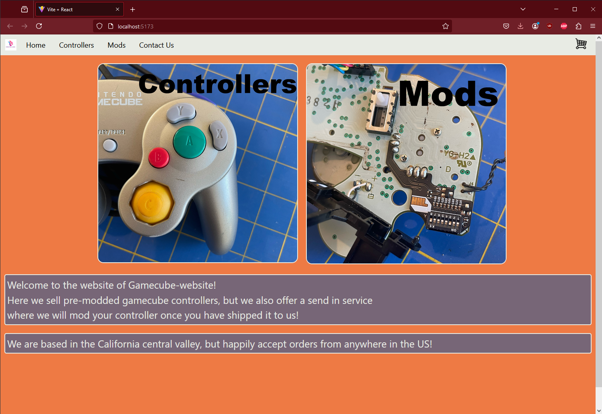Image resolution: width=602 pixels, height=414 pixels.
Task: Open the sidebar panel icon
Action: click(x=24, y=9)
